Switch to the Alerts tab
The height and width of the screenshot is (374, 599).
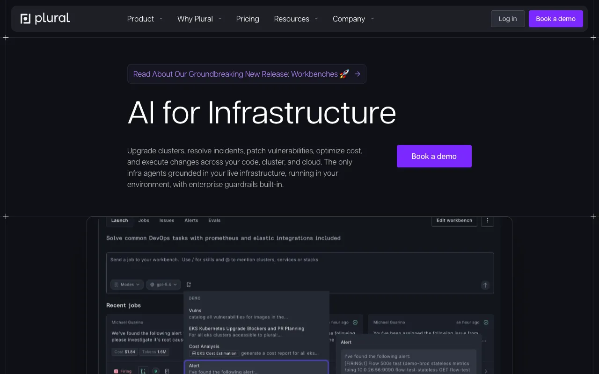pyautogui.click(x=191, y=220)
